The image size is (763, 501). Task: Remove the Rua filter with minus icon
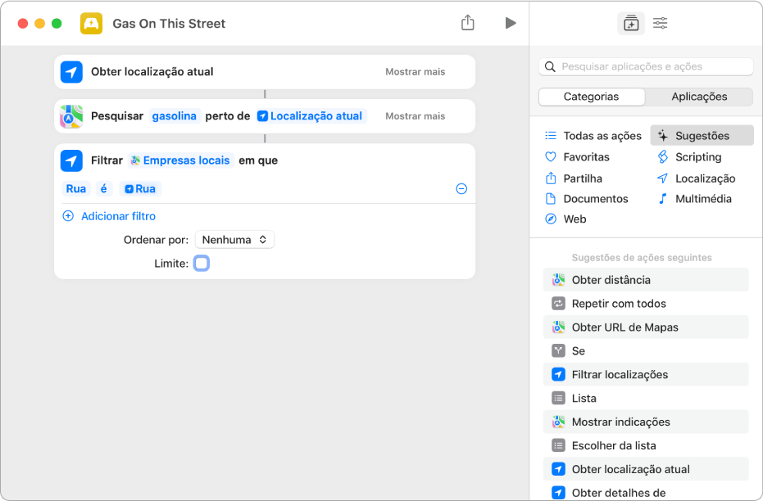461,189
